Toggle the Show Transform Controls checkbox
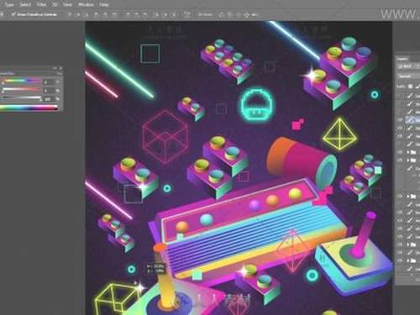 pos(13,14)
